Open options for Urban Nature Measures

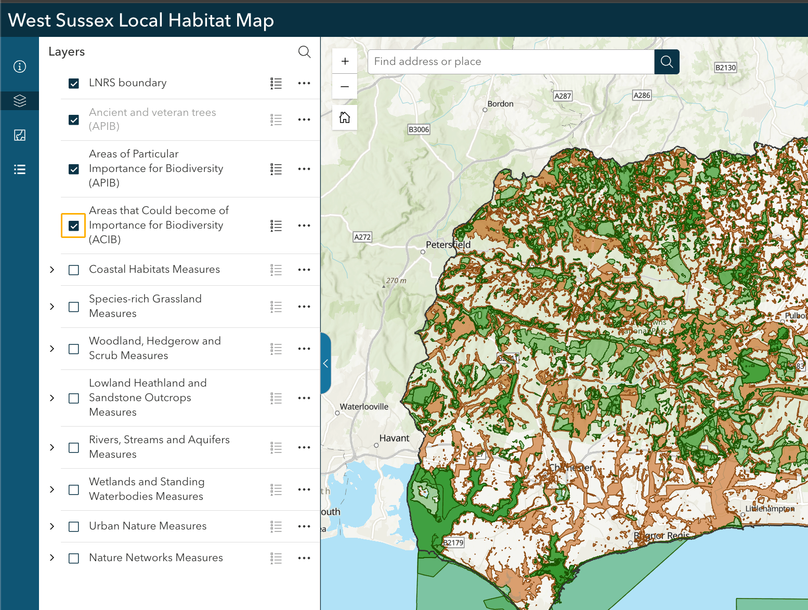pos(304,526)
